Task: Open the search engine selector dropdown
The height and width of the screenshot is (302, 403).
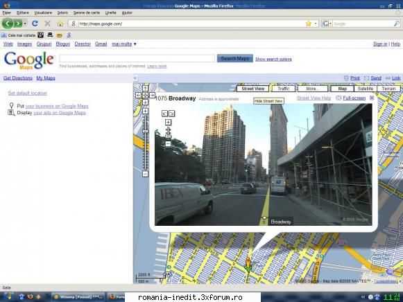Action: [327, 24]
